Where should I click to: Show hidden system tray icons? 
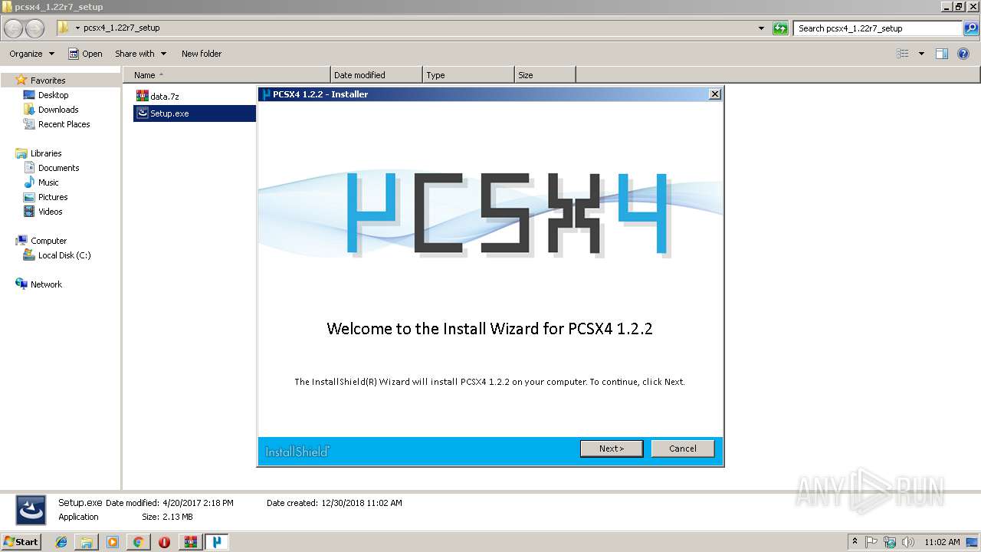[x=855, y=542]
